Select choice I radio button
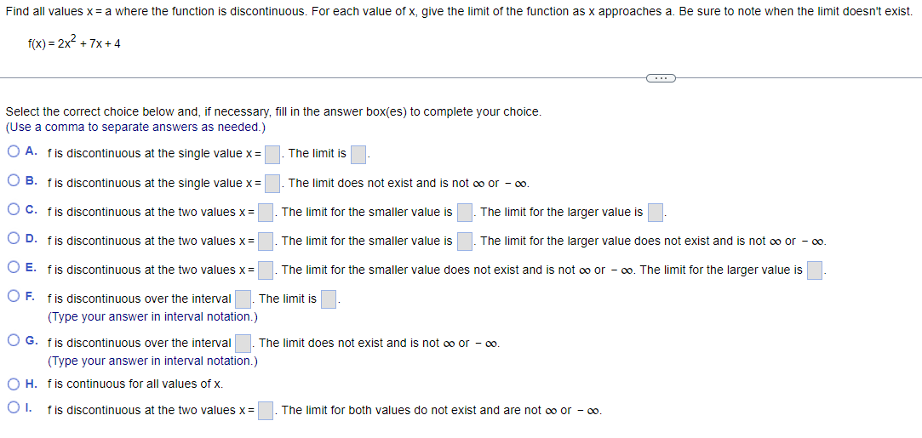This screenshot has height=438, width=922. click(x=14, y=408)
